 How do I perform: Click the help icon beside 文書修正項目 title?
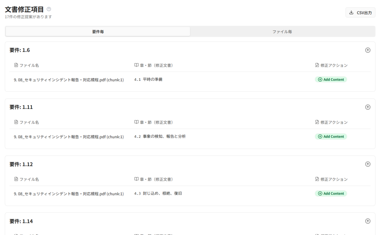click(49, 9)
